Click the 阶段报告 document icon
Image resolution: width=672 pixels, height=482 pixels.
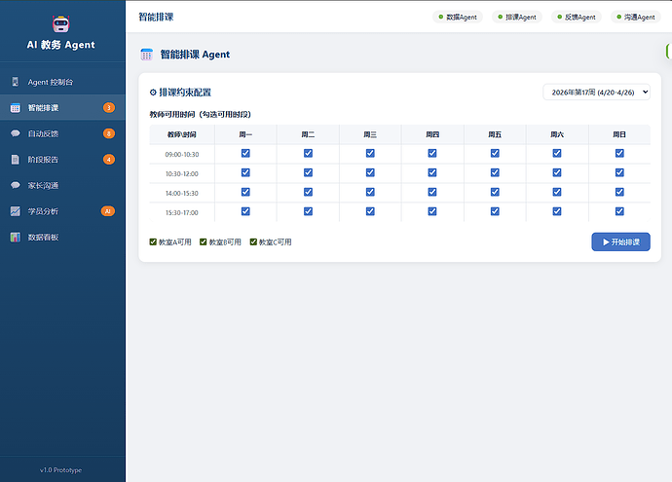pos(15,160)
